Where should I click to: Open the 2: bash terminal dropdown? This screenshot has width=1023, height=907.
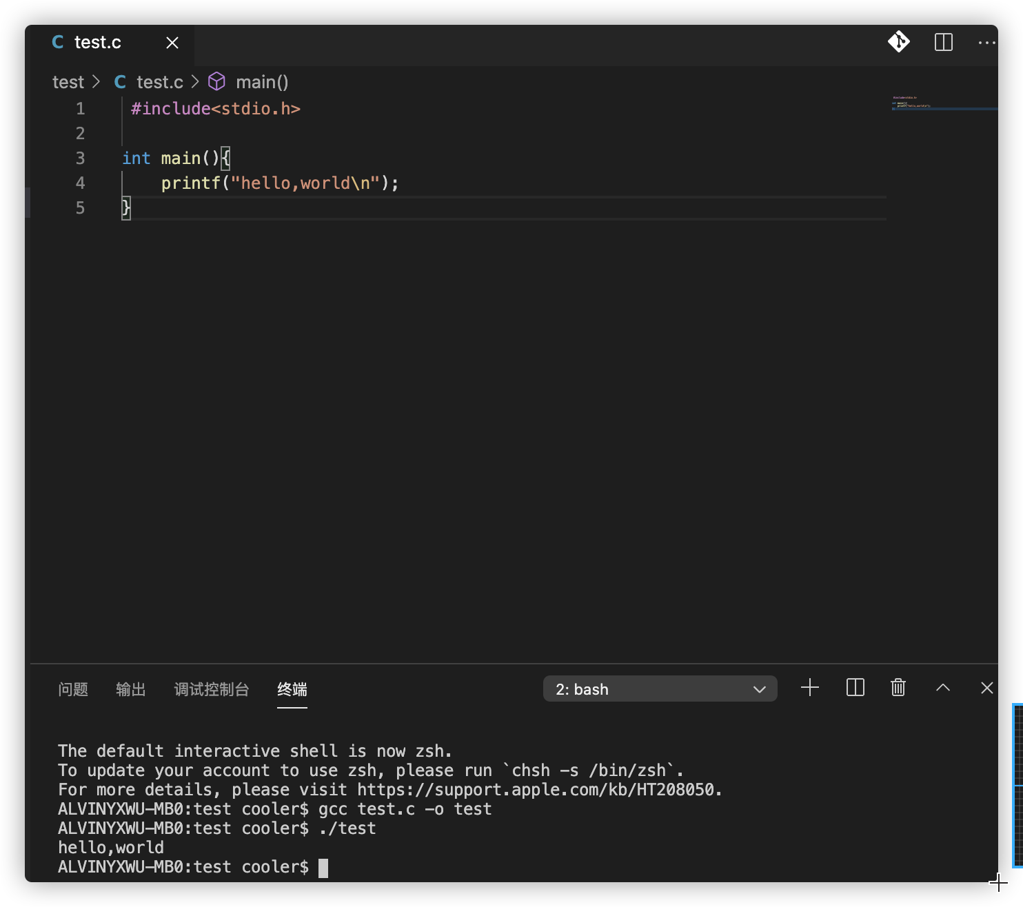point(660,689)
